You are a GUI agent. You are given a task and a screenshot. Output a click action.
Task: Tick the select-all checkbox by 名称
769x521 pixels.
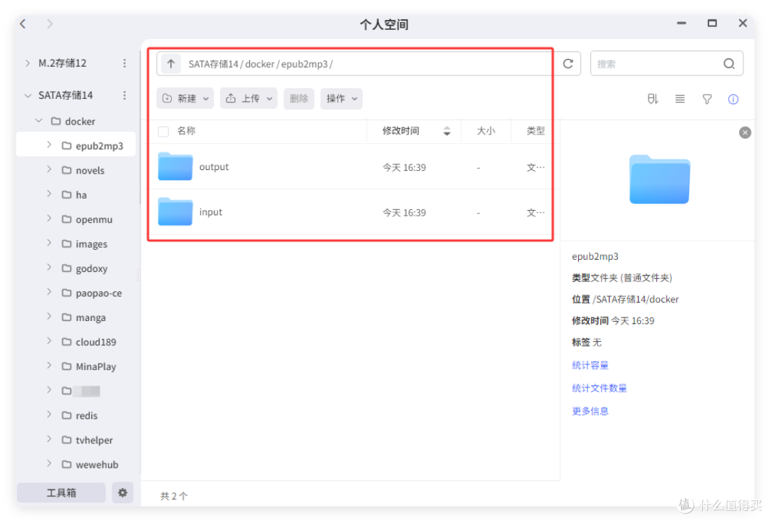[x=163, y=132]
